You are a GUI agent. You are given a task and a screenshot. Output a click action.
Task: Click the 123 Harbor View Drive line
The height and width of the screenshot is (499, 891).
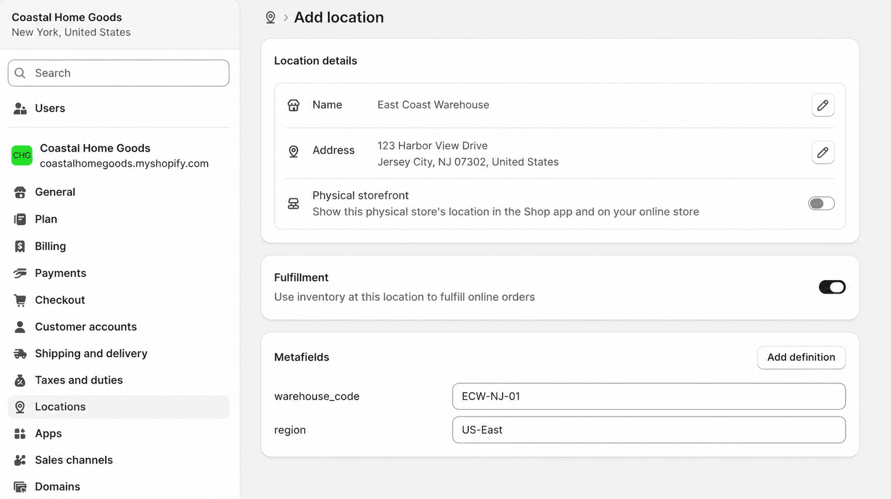tap(432, 146)
